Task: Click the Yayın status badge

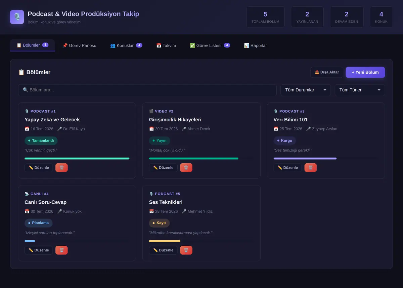Action: click(160, 141)
